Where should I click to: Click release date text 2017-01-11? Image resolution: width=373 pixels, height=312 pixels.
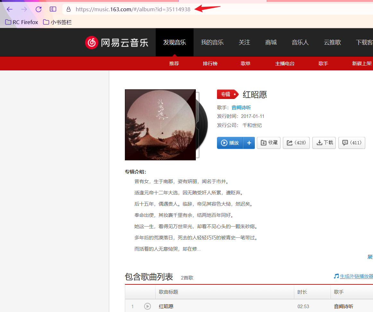click(x=253, y=116)
